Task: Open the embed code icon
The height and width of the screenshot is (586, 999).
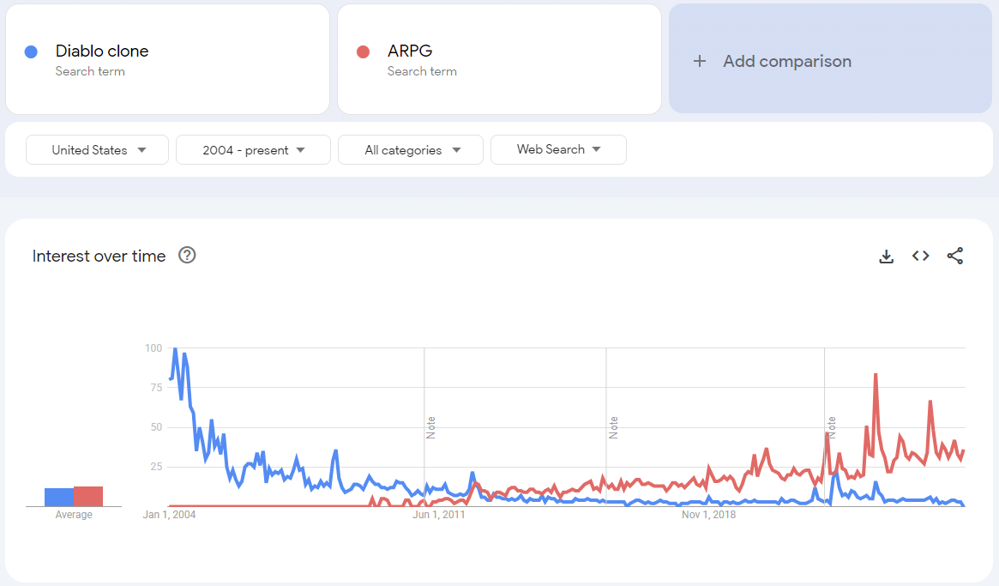Action: pyautogui.click(x=921, y=256)
